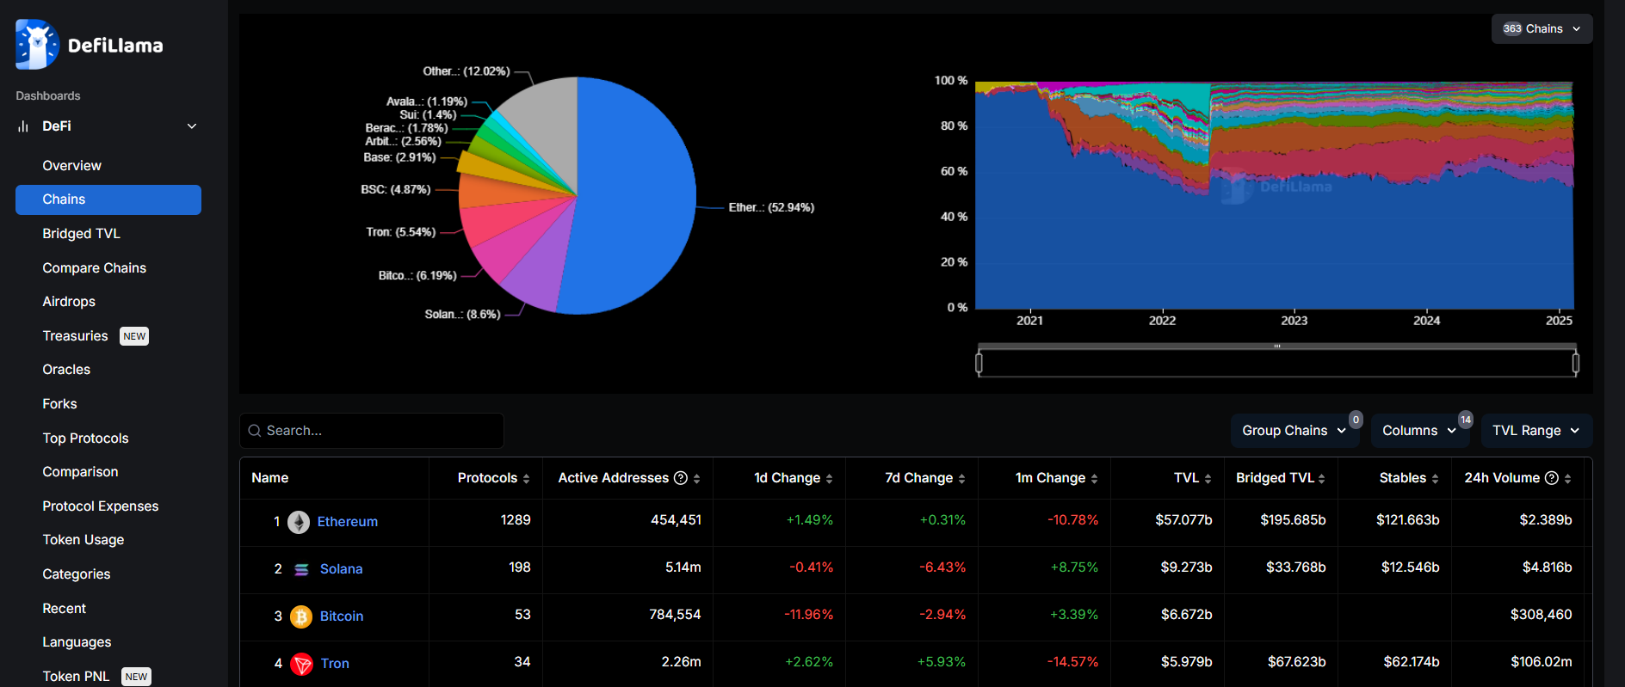Click the 24h Volume help icon

[1552, 478]
